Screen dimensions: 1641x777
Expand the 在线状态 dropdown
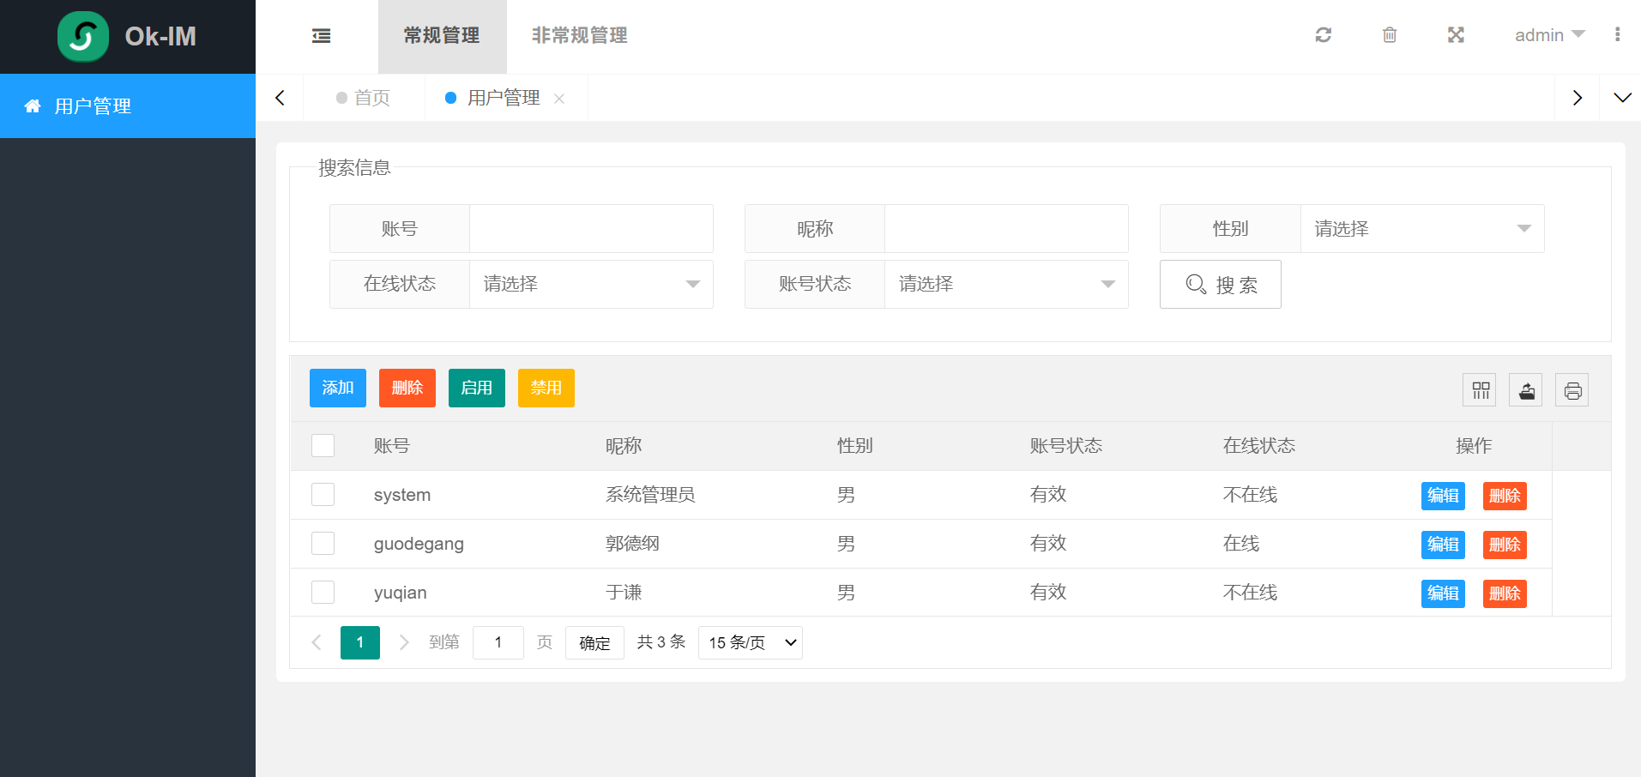pos(591,284)
